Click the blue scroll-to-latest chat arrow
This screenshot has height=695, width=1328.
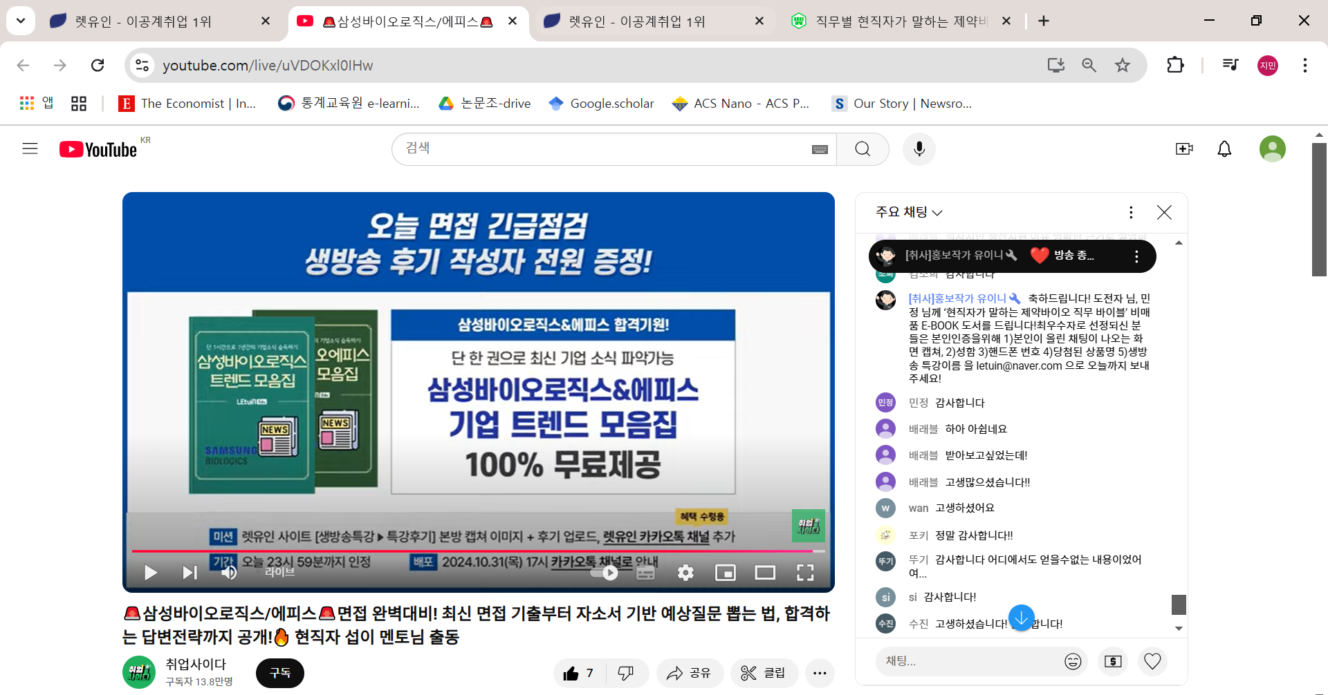click(x=1021, y=618)
